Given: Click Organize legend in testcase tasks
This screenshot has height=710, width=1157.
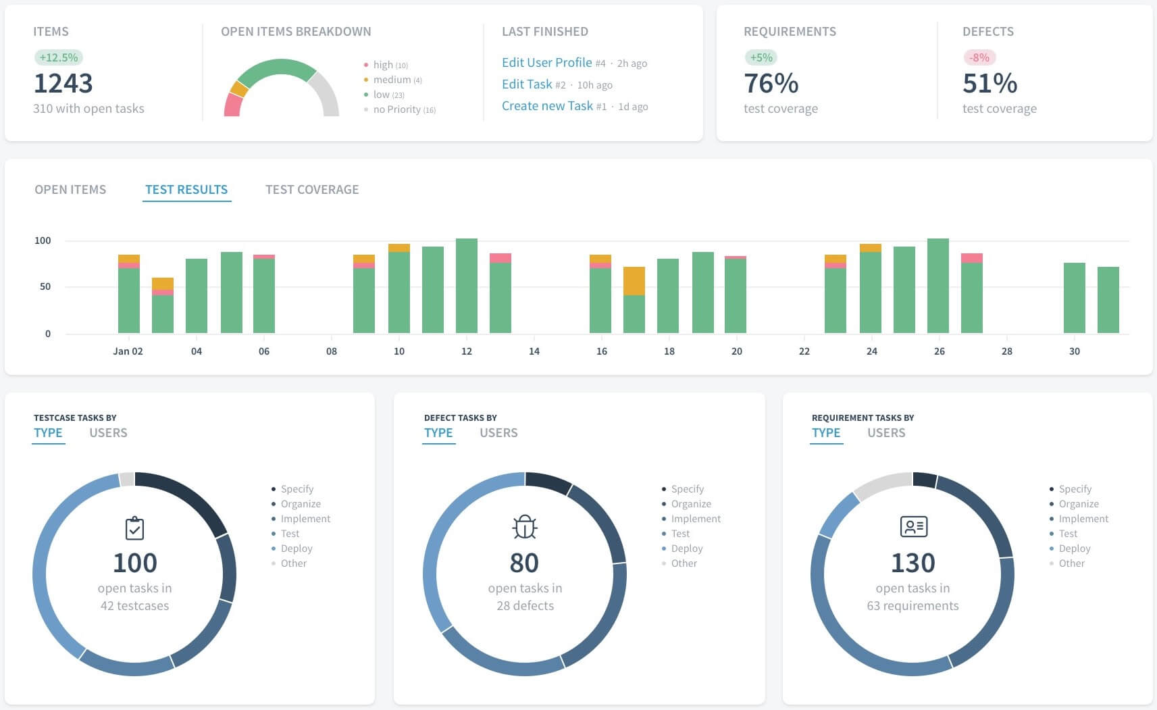Looking at the screenshot, I should (x=296, y=504).
